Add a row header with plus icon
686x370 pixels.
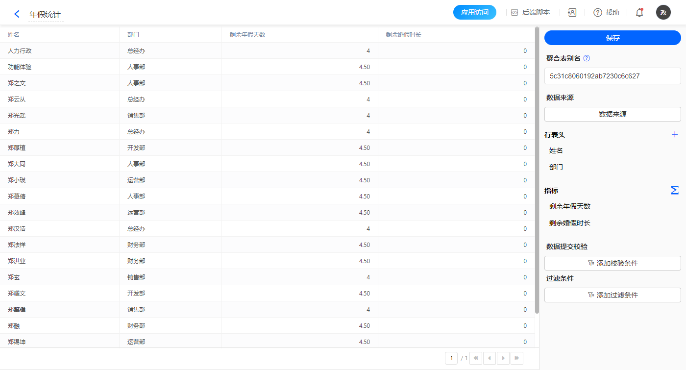click(675, 135)
